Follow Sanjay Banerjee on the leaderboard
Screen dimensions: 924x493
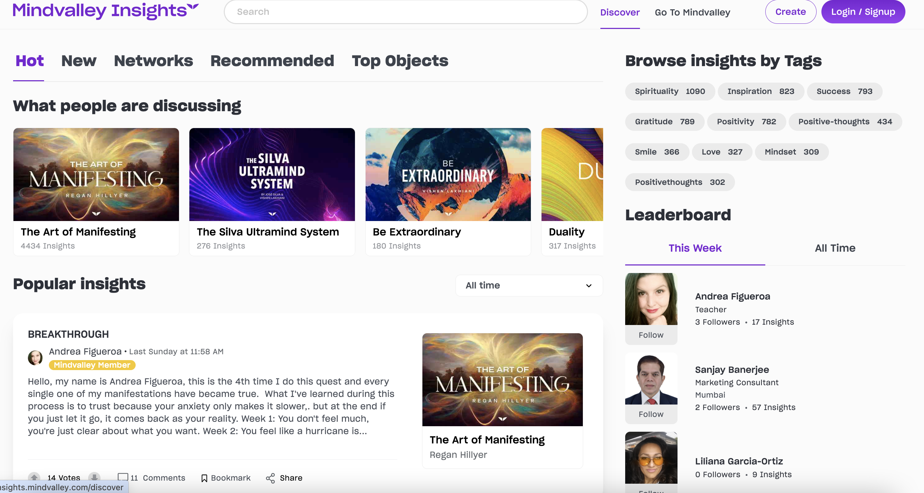click(x=651, y=415)
